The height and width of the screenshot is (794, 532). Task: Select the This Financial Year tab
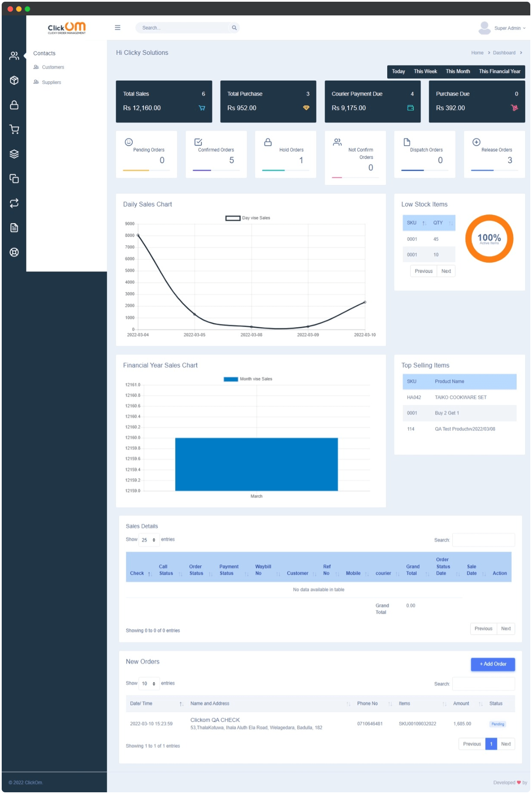pyautogui.click(x=499, y=72)
